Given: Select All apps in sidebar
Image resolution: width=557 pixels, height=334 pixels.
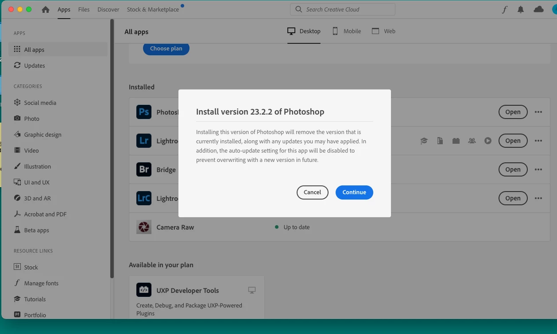Looking at the screenshot, I should (58, 50).
